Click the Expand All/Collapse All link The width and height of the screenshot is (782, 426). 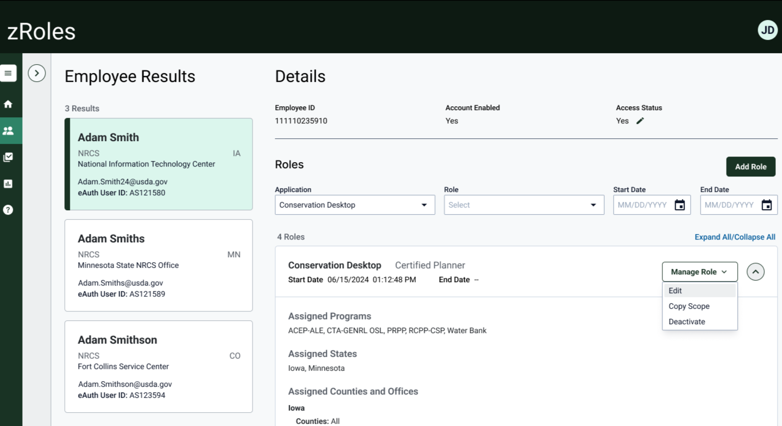click(735, 237)
